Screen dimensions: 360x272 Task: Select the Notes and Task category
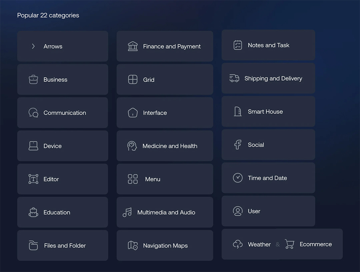pos(268,45)
